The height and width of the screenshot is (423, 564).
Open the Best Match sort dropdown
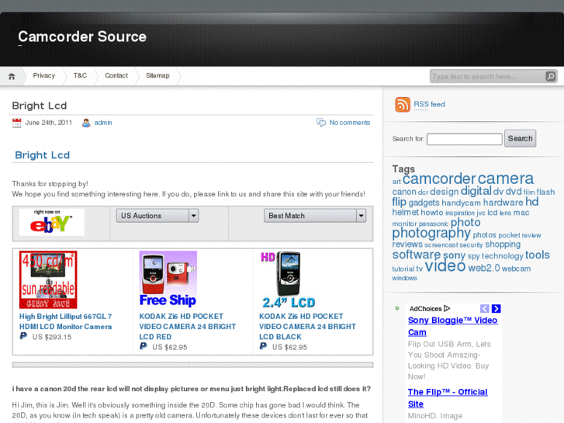coord(315,216)
